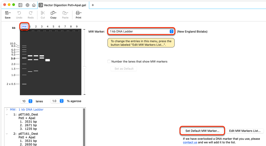266x146 pixels.
Task: Select the 1235 bp fragment row
Action: [28, 129]
